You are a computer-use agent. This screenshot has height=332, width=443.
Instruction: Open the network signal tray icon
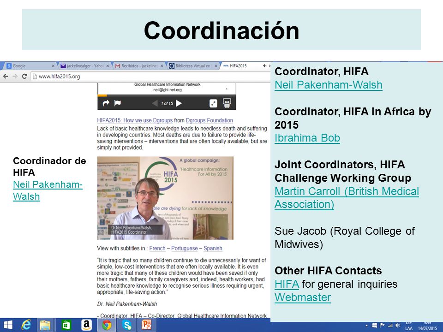tap(390, 326)
